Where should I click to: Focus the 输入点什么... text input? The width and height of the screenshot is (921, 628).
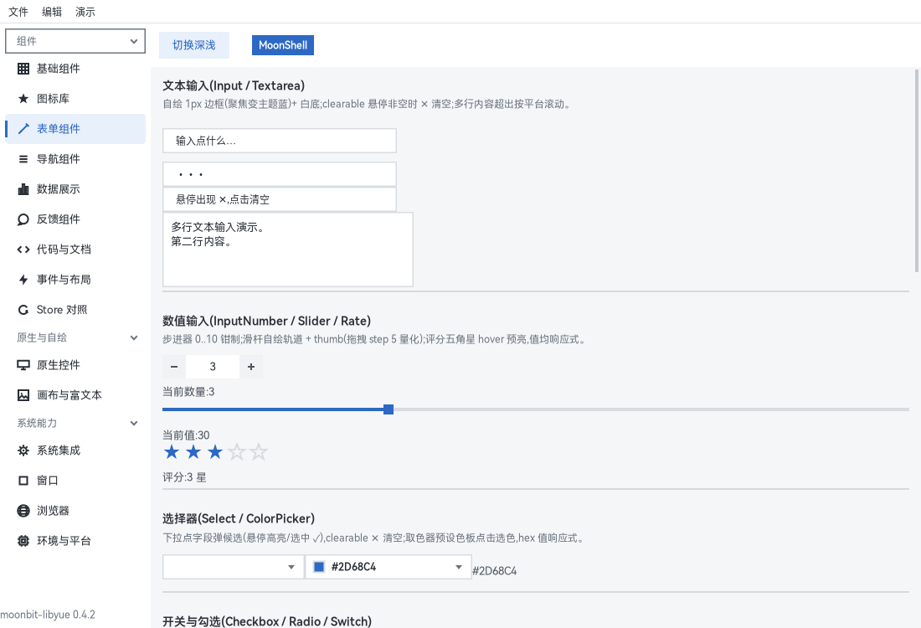tap(280, 141)
